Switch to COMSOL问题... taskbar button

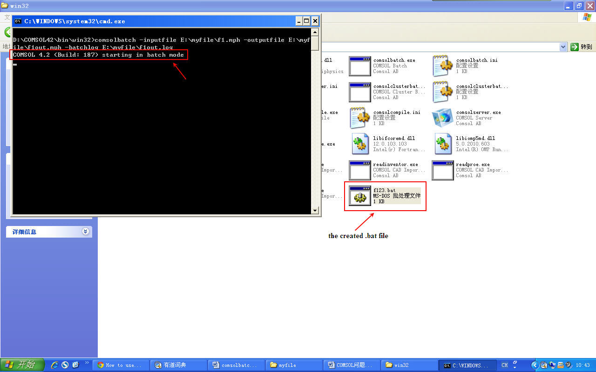pos(352,365)
